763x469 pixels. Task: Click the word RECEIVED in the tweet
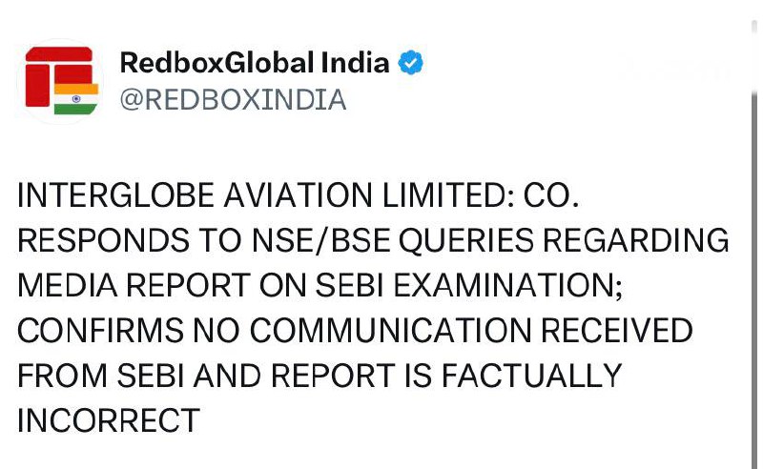pyautogui.click(x=620, y=330)
